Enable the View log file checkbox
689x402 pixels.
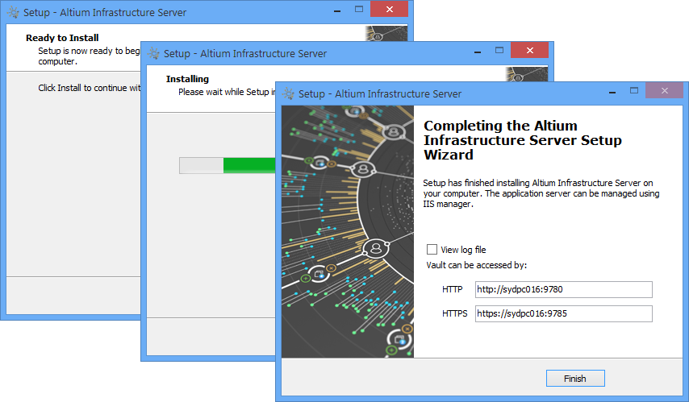[x=432, y=250]
